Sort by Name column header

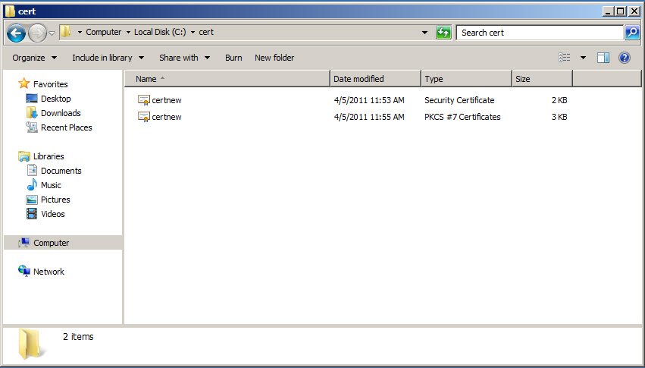coord(227,79)
